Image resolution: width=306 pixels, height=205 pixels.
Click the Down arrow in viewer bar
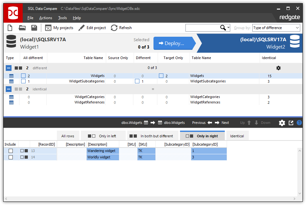256,123
